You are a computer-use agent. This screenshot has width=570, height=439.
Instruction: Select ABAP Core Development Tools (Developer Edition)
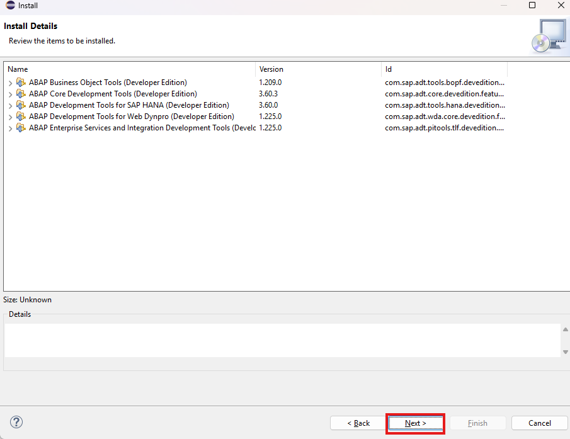pyautogui.click(x=113, y=94)
